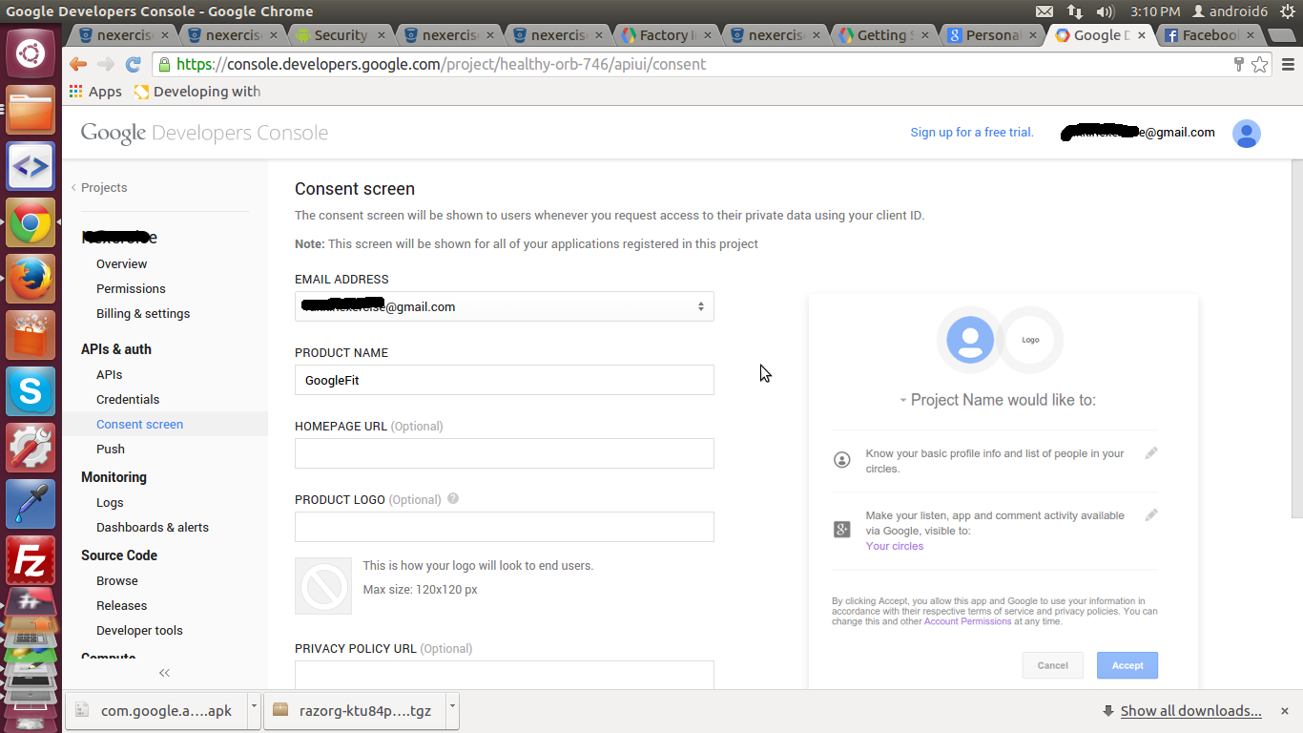Open the code editor dock icon

(31, 166)
